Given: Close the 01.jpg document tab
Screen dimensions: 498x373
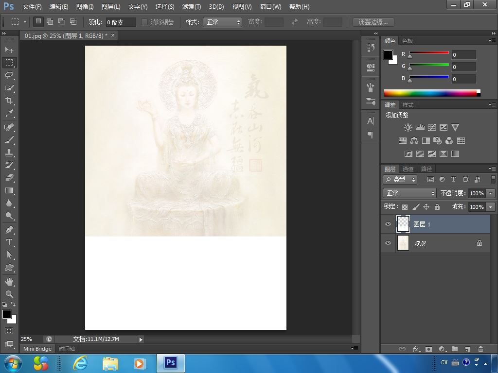Looking at the screenshot, I should click(112, 35).
